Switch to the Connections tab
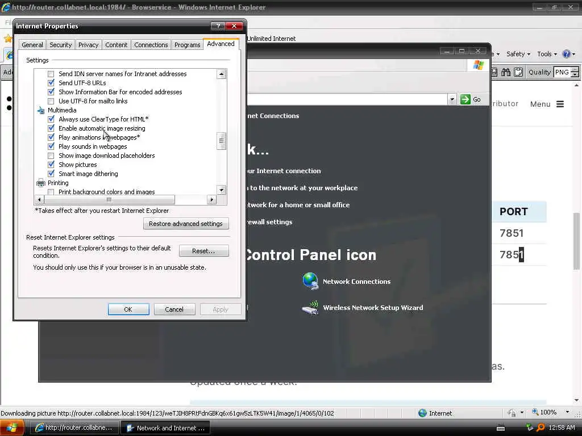582x436 pixels. click(151, 45)
